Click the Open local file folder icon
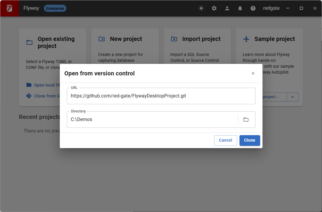The height and width of the screenshot is (212, 322). 29,85
